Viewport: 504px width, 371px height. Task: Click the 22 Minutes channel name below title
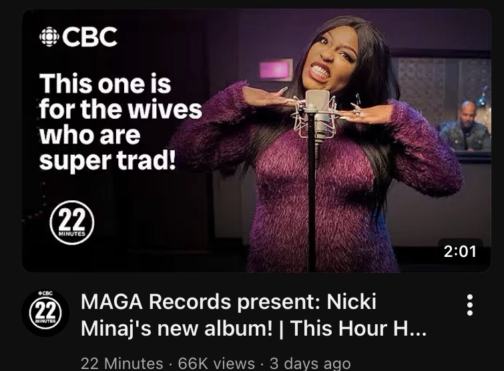coord(121,364)
